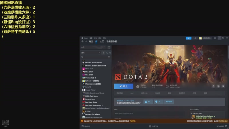
Task: Open Dota 2 info button
Action: pos(218,86)
